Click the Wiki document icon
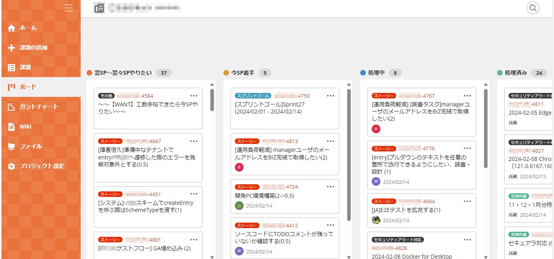Viewport: 554px width, 259px height. (x=11, y=127)
